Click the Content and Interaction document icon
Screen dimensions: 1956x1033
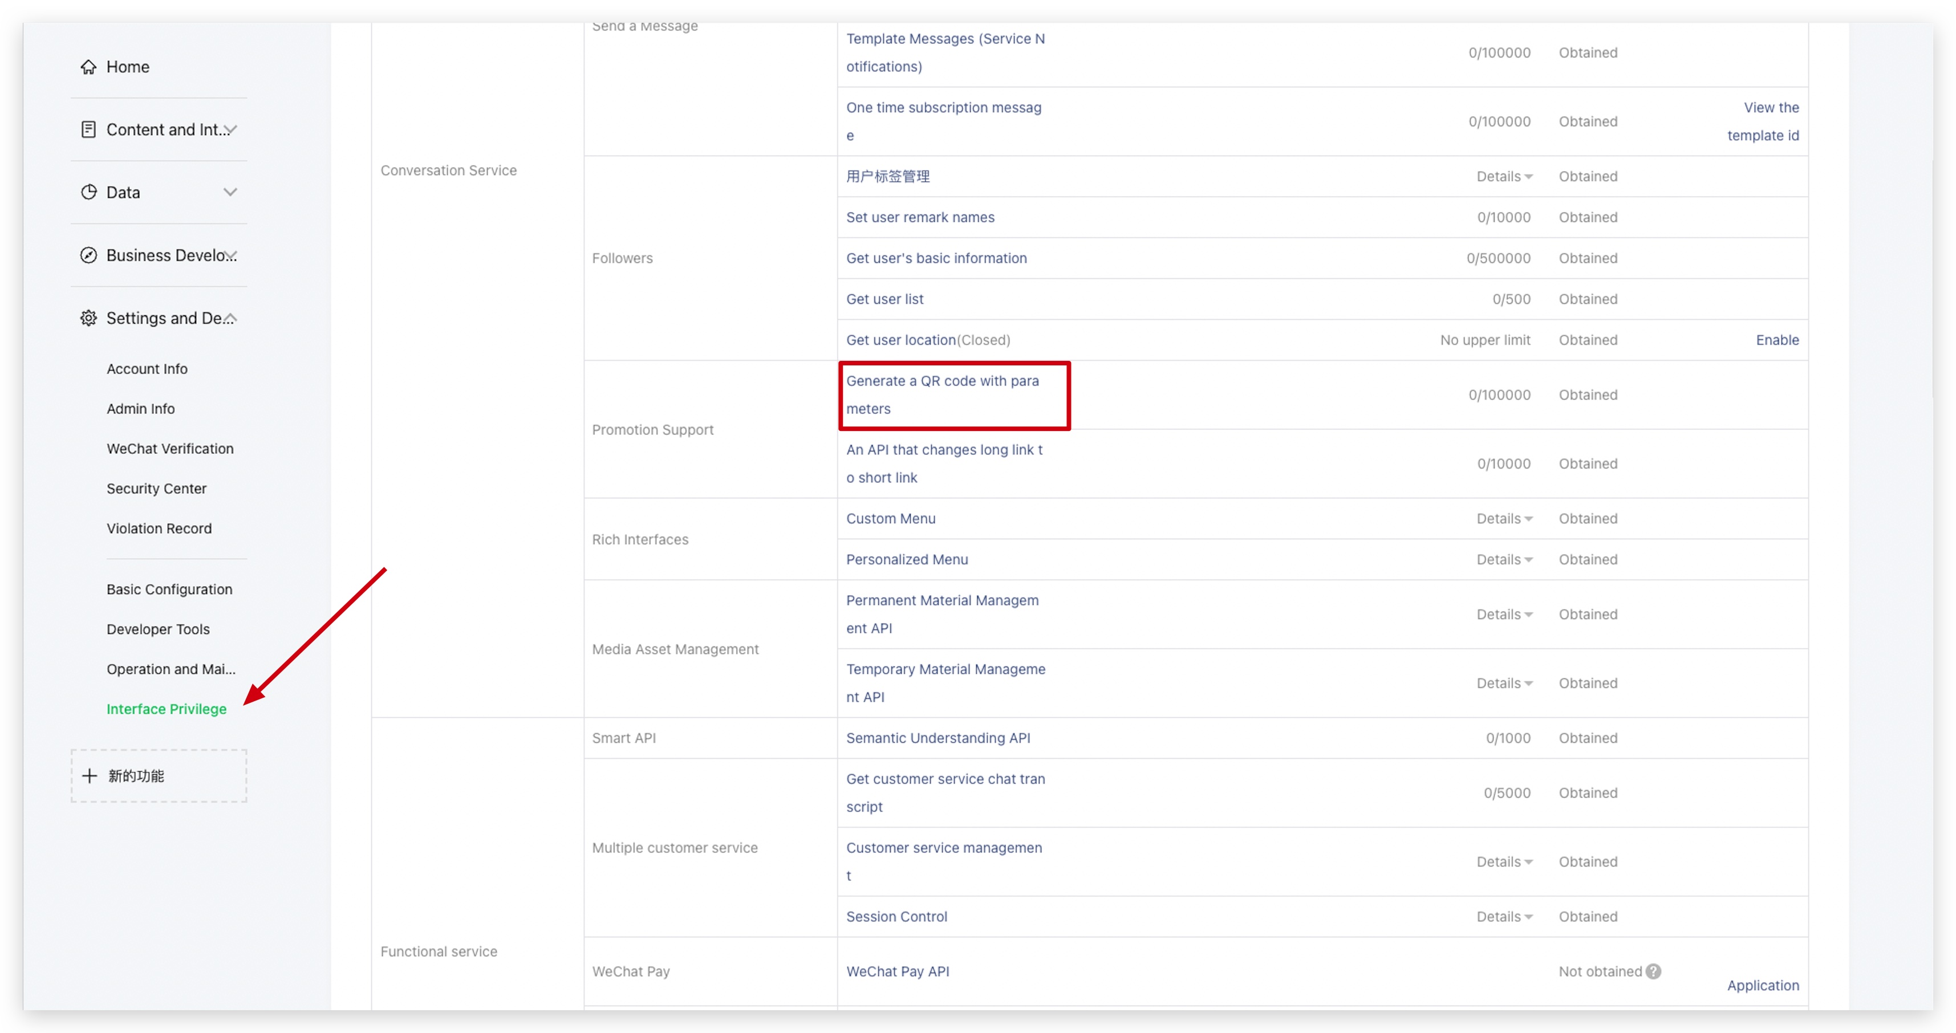point(89,130)
